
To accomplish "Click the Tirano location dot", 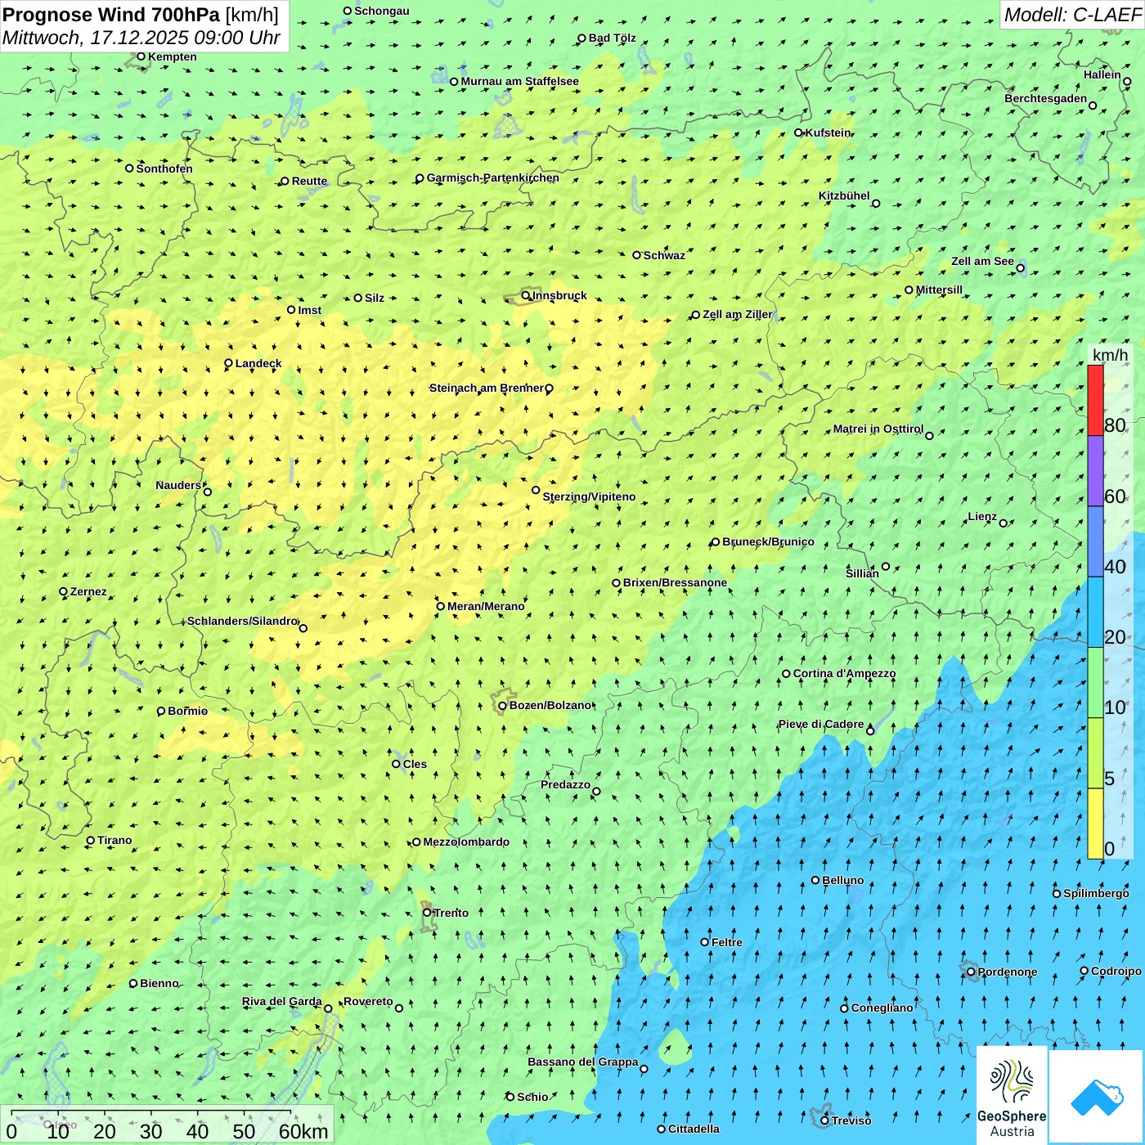I will [91, 840].
